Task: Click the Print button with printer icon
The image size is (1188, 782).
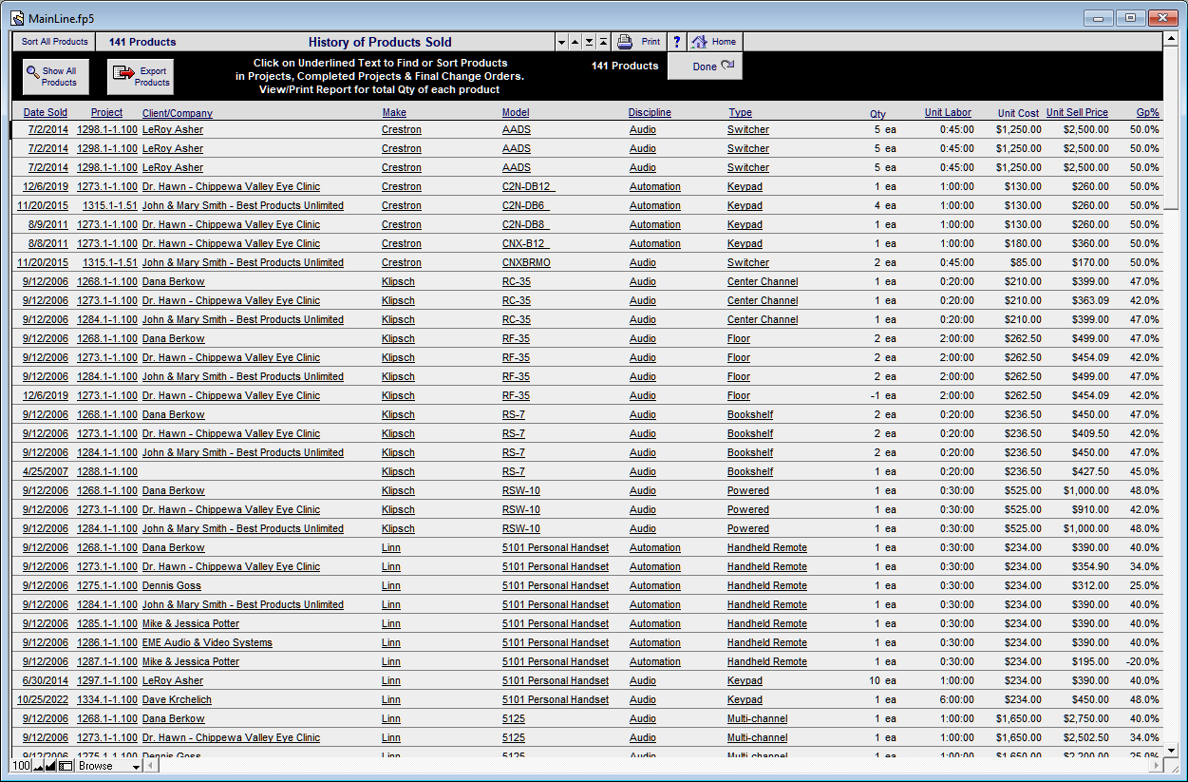Action: click(639, 42)
